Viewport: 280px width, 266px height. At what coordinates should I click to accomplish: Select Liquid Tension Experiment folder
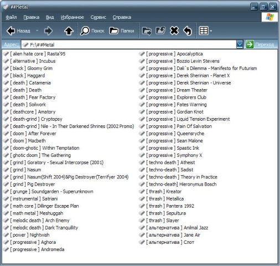pyautogui.click(x=188, y=119)
